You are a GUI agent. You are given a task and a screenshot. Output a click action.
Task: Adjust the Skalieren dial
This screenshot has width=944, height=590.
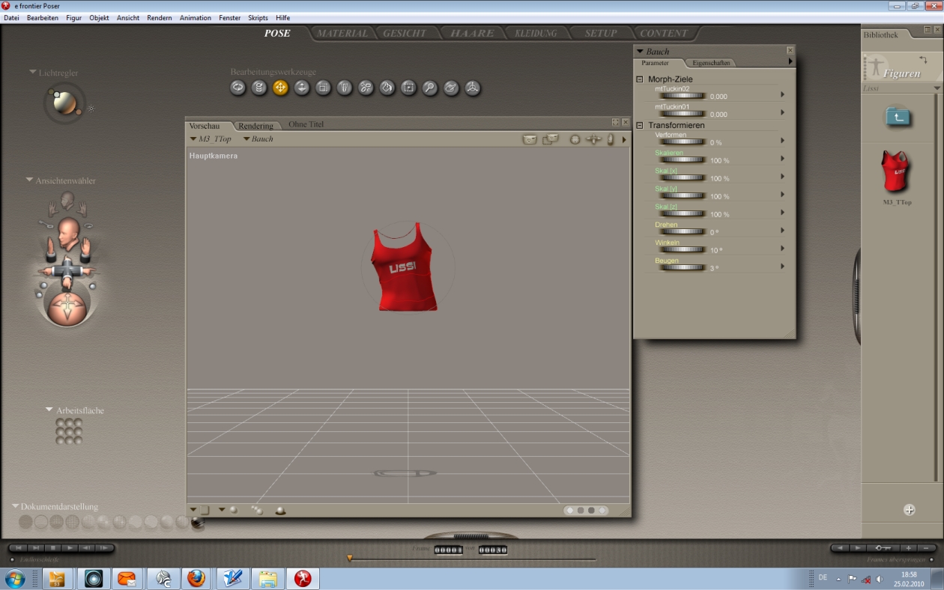(682, 159)
